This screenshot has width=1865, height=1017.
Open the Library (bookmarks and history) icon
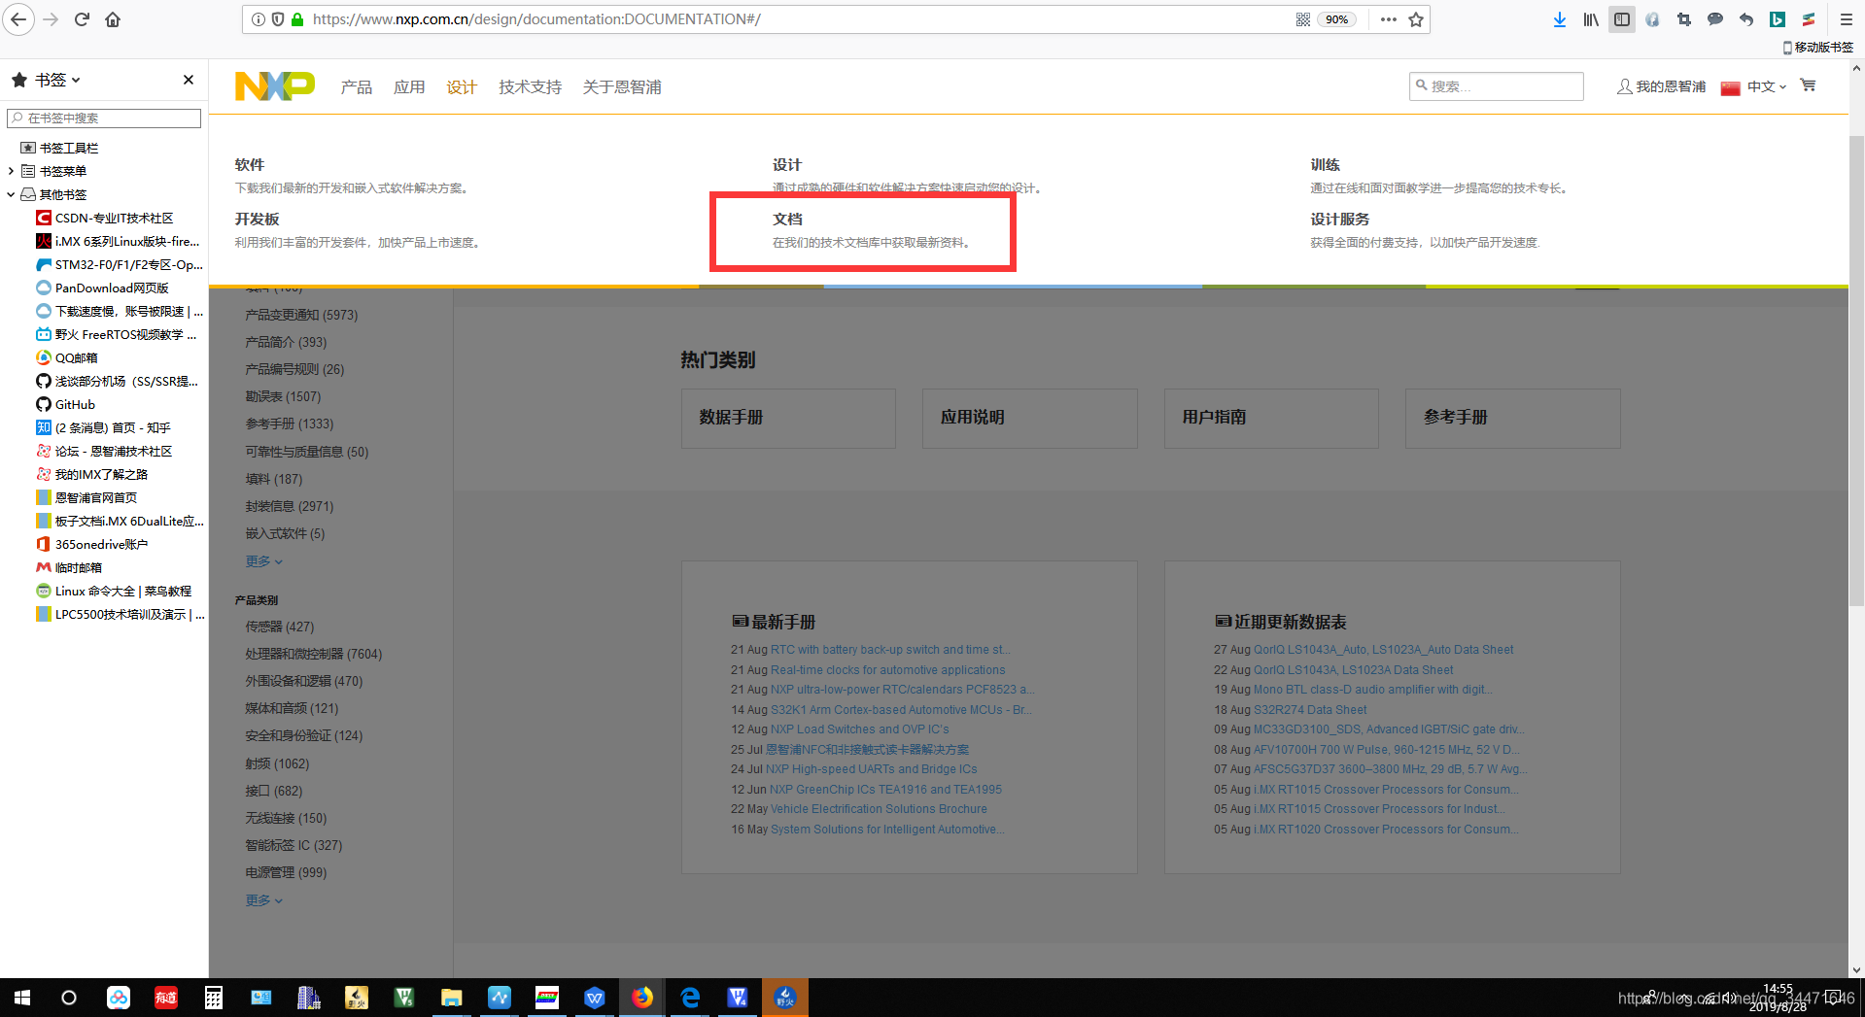1591,19
